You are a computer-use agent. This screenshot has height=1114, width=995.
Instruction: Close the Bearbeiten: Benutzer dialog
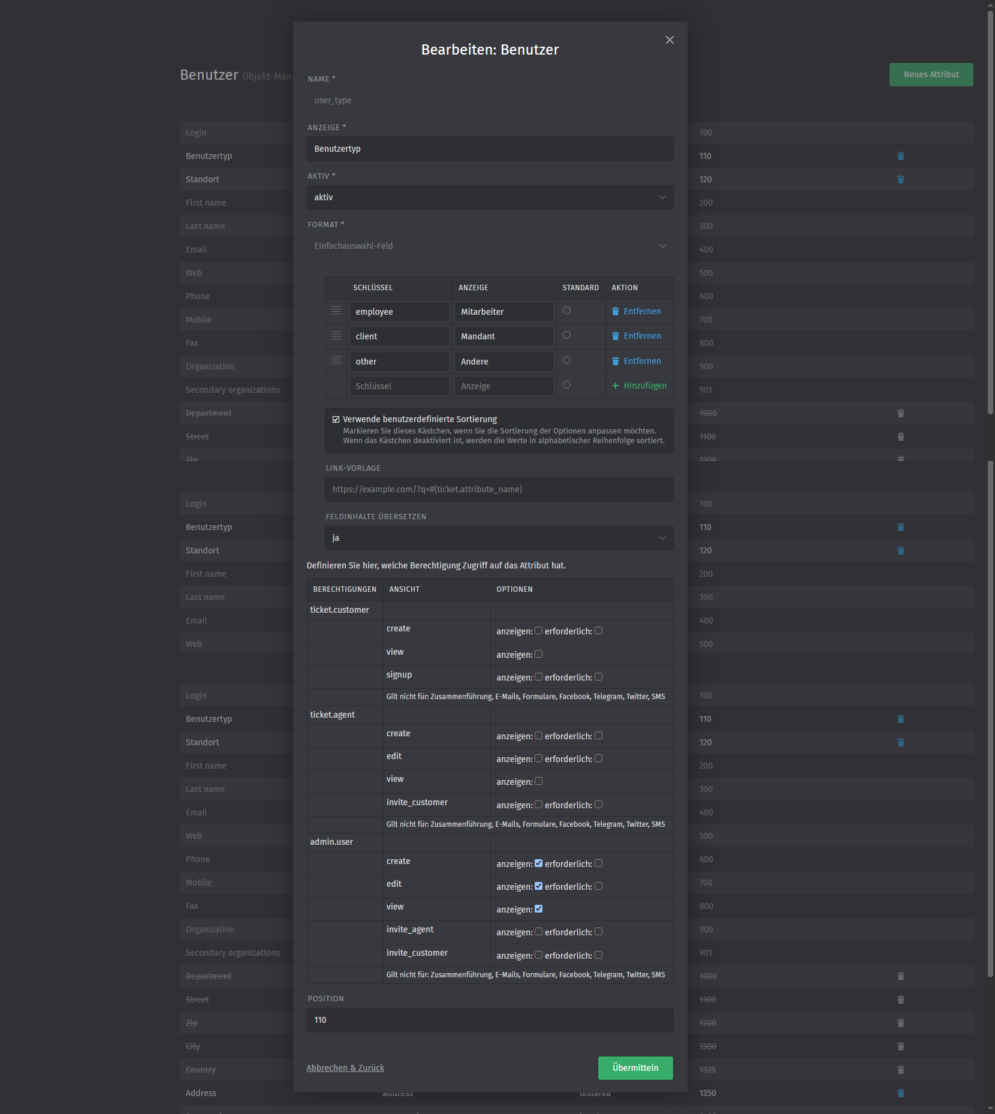tap(670, 40)
